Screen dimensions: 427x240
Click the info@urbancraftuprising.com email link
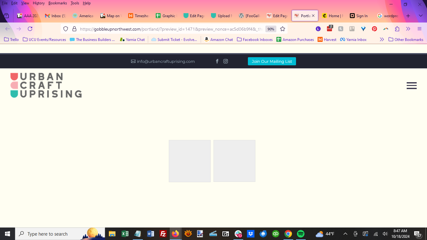tap(163, 61)
